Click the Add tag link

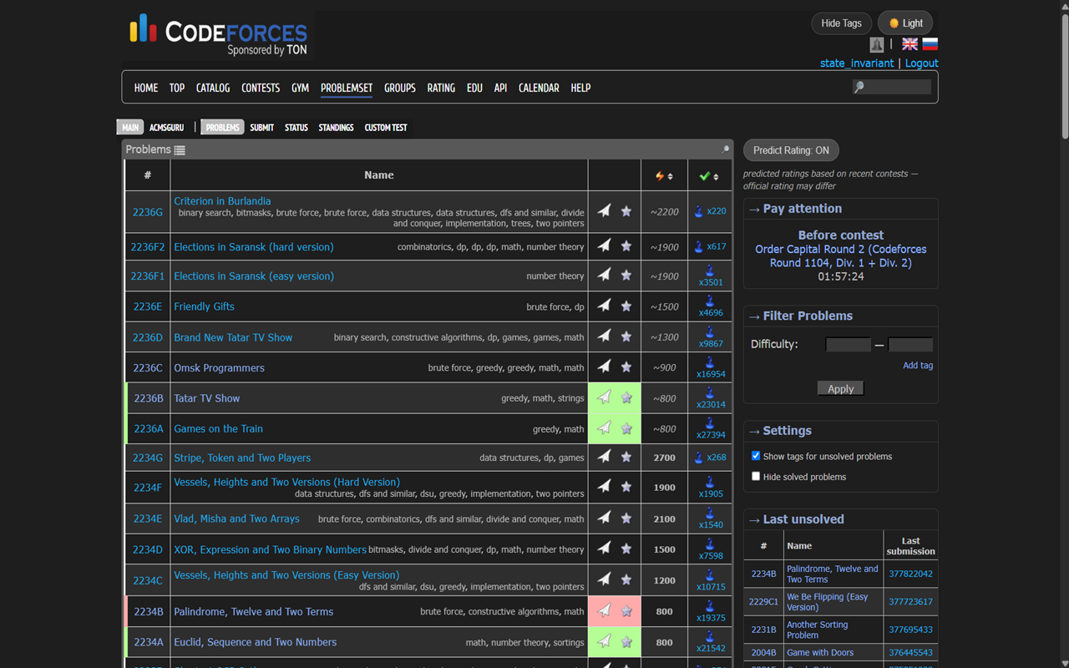click(x=918, y=366)
